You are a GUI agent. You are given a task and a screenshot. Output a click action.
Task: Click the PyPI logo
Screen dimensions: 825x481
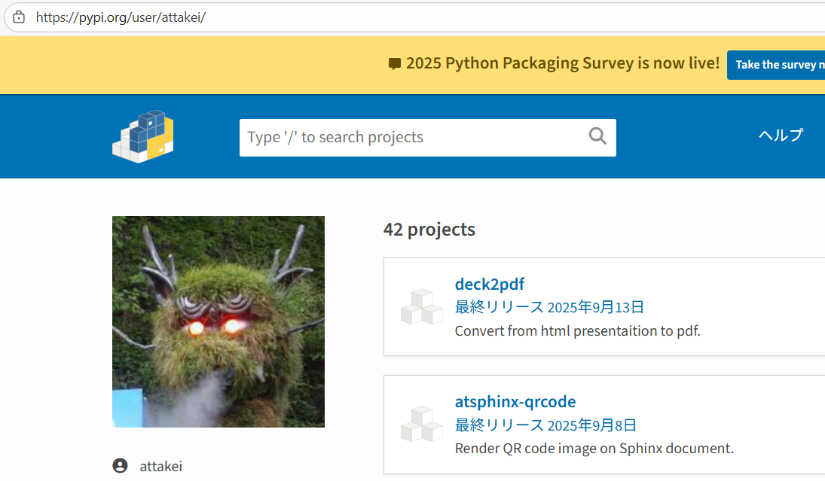[x=143, y=136]
